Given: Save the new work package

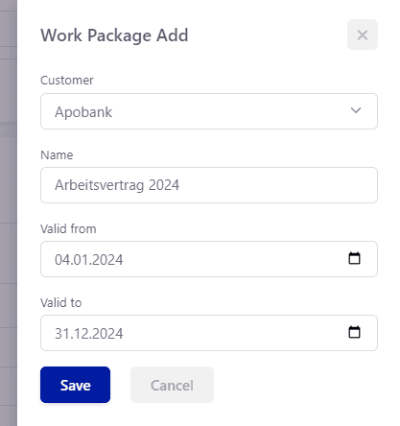Looking at the screenshot, I should pyautogui.click(x=75, y=385).
